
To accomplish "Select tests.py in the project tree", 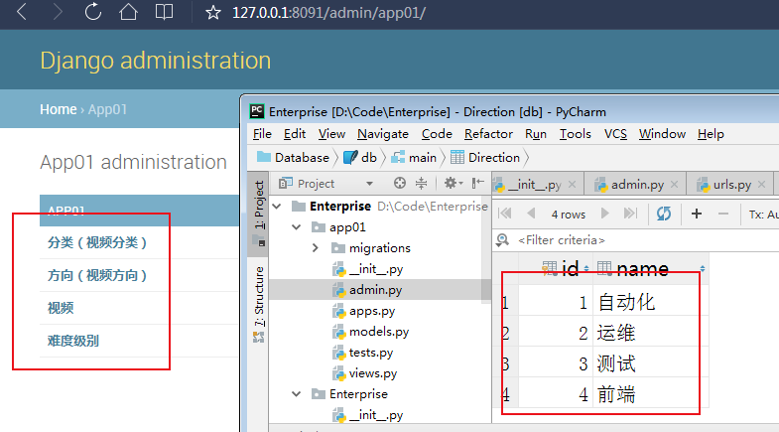I will tap(362, 353).
